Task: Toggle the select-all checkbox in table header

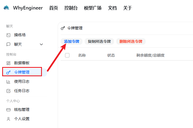Action: pos(67,55)
